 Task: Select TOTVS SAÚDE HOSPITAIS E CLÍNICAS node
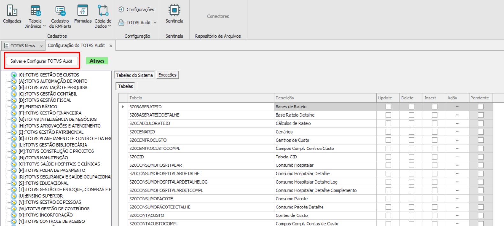(59, 164)
